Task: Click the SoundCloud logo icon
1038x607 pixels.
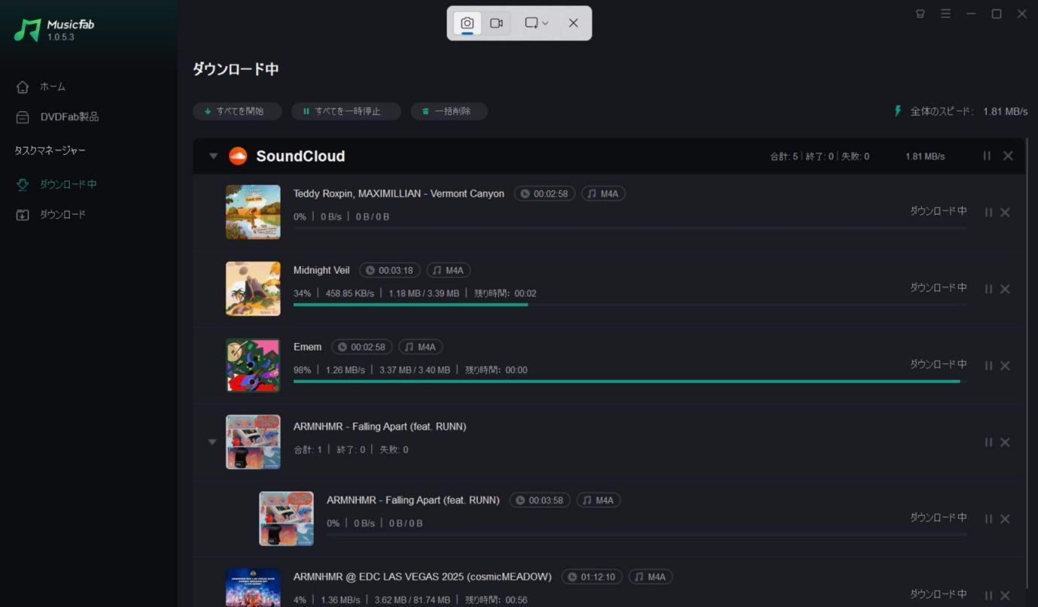Action: [x=238, y=156]
